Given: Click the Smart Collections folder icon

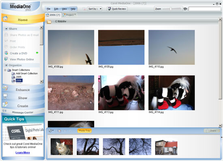Looking at the screenshot, I should coord(9,70).
